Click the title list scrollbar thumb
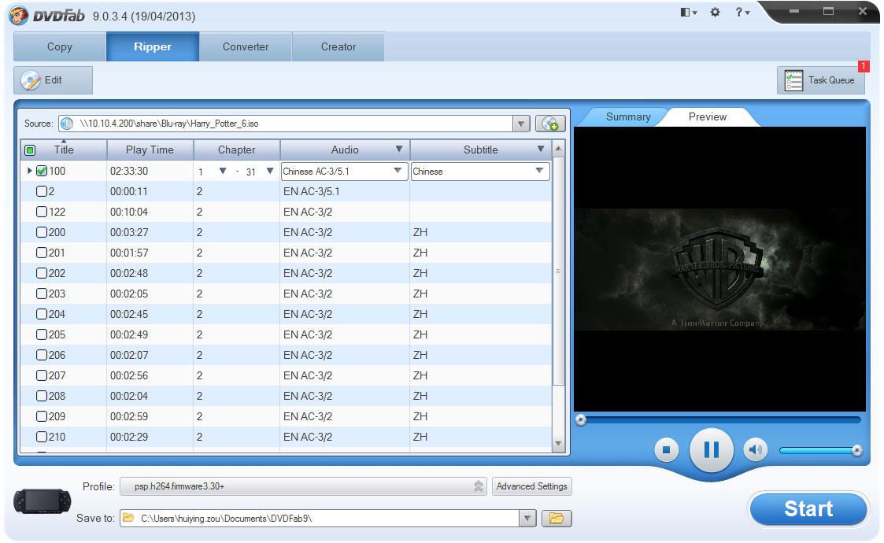 558,271
